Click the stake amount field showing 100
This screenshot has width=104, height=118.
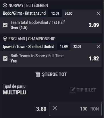tap(75, 109)
